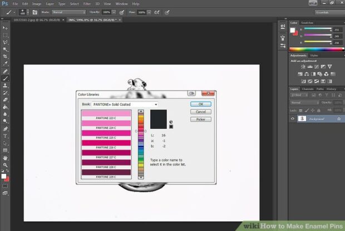
Task: Select the Move tool
Action: coord(5,28)
